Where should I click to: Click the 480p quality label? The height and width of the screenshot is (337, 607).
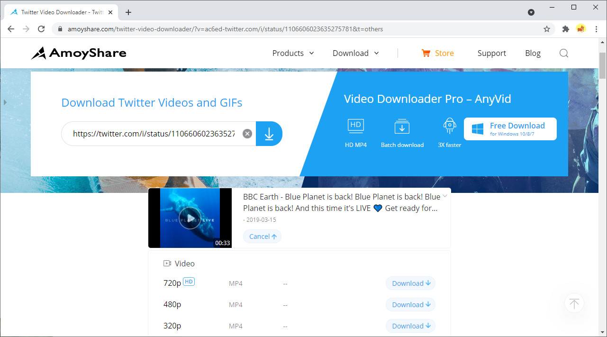point(172,305)
